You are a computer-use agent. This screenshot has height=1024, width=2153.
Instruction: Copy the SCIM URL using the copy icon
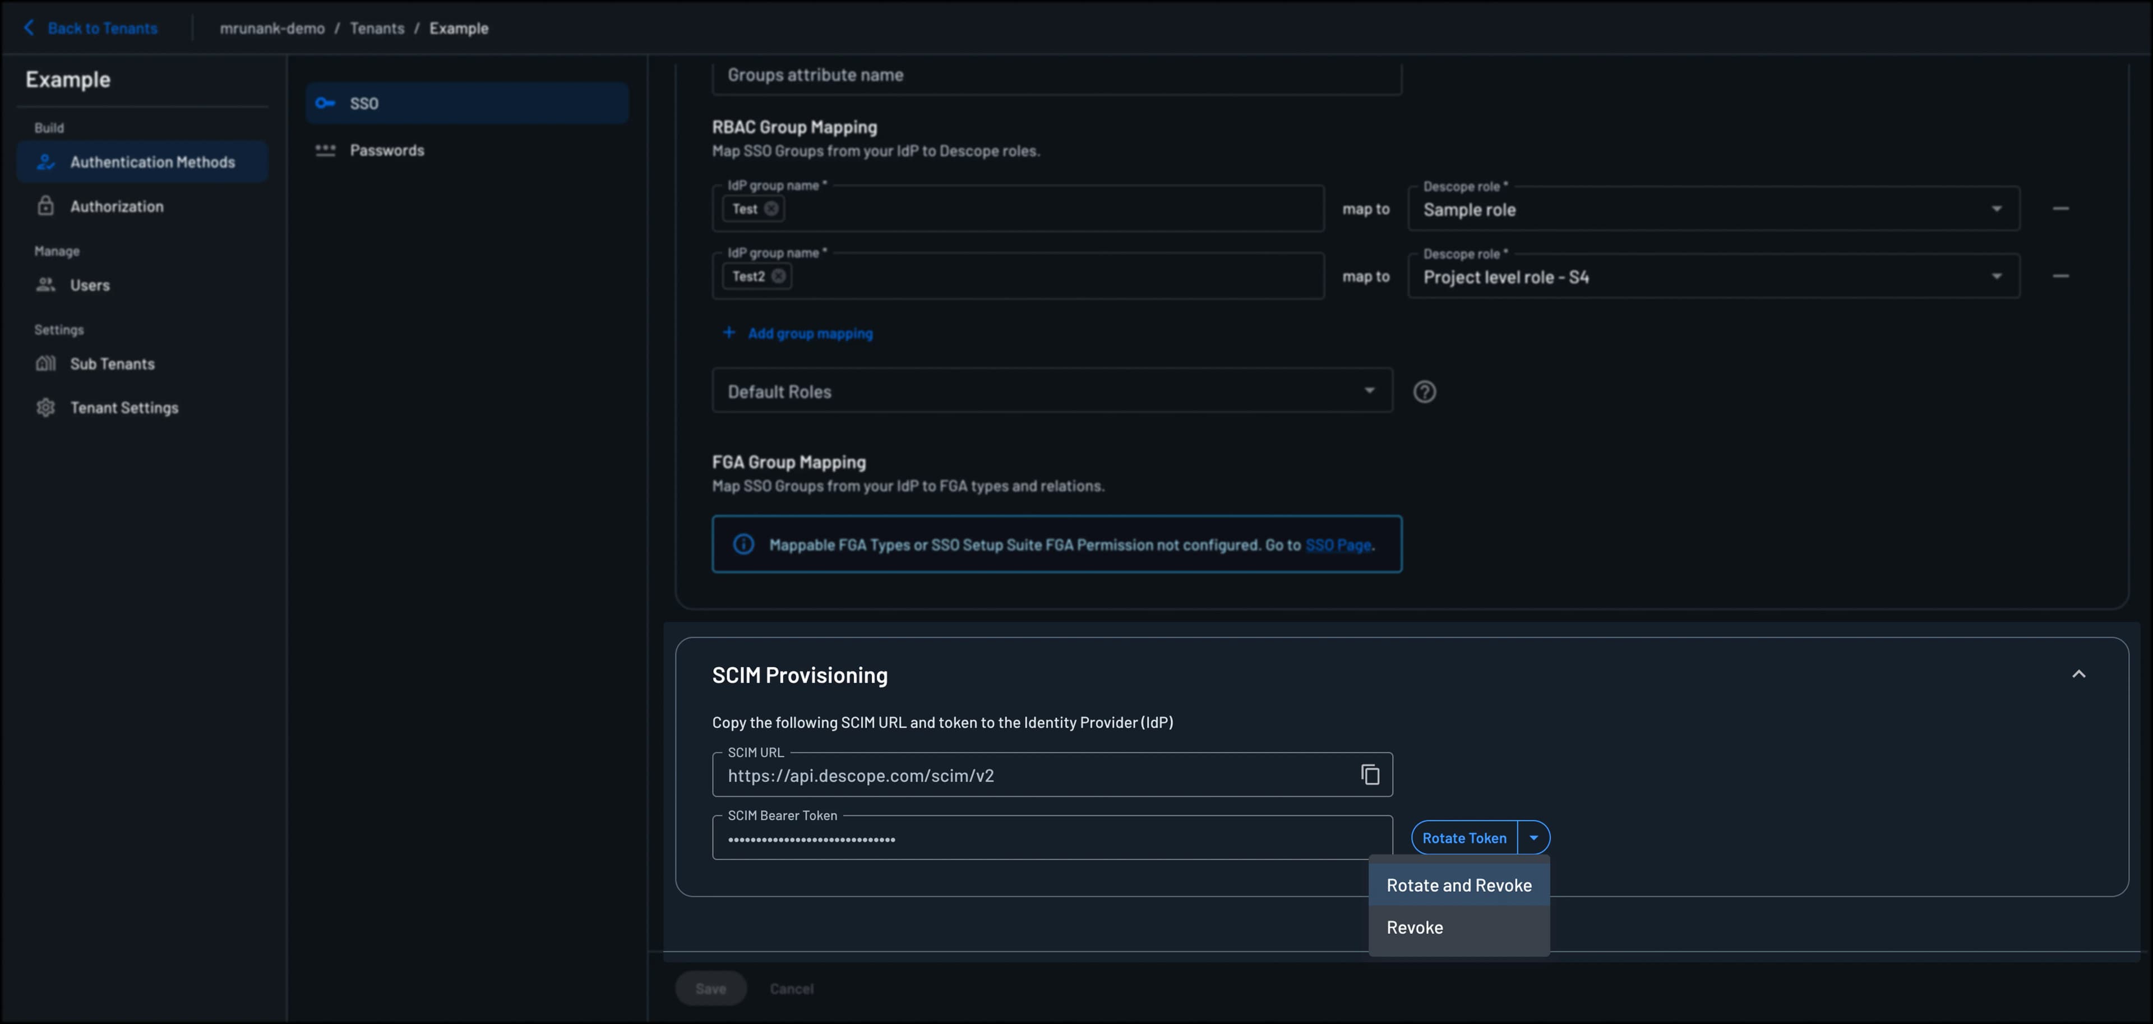point(1370,775)
